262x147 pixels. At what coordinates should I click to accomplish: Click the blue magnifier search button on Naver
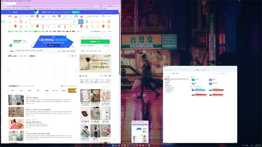pos(81,22)
